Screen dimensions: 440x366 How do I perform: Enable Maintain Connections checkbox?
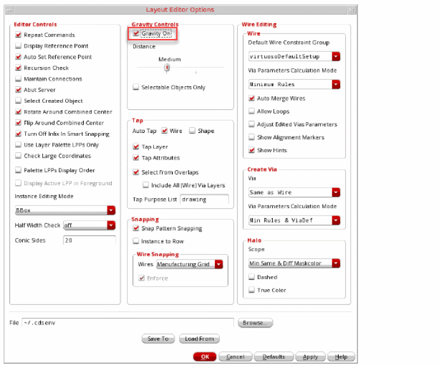[18, 78]
